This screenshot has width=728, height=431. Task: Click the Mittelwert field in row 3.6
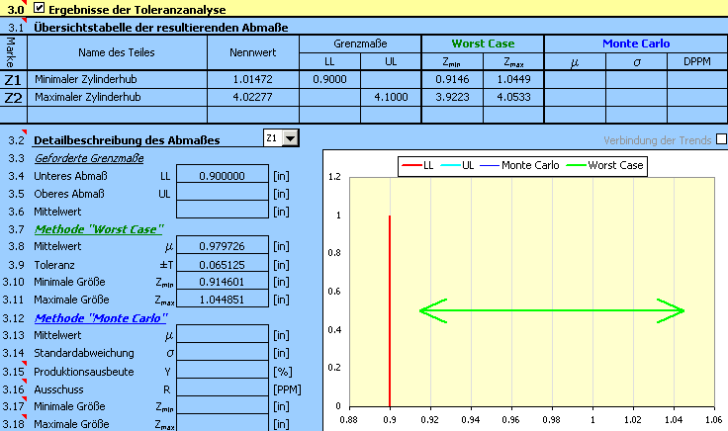click(x=223, y=210)
